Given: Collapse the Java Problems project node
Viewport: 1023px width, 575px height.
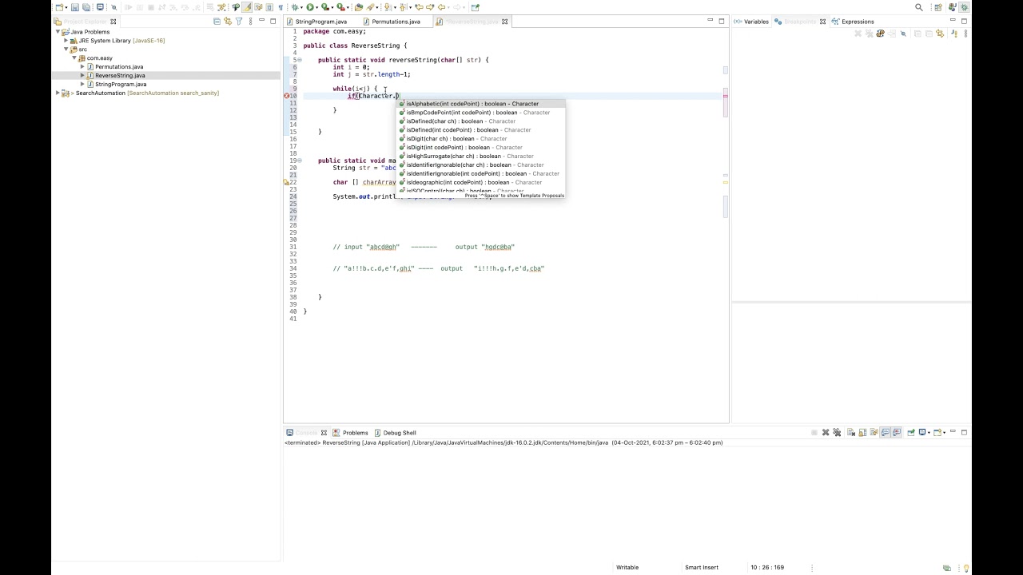Looking at the screenshot, I should [x=58, y=32].
